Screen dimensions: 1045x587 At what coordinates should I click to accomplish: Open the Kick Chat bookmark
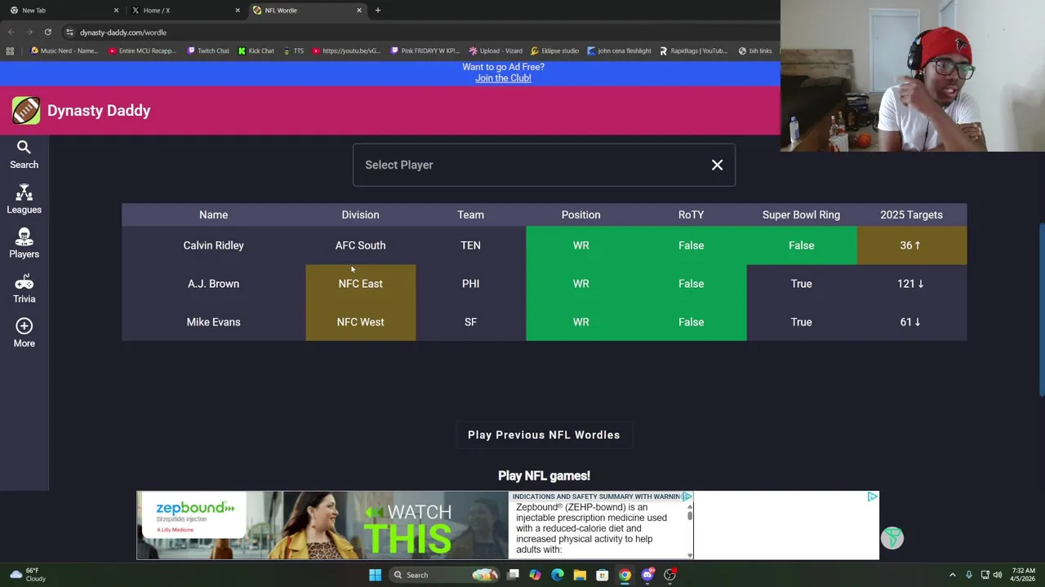256,51
